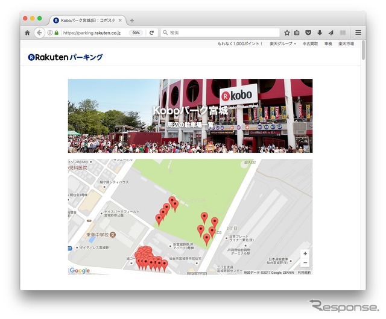Close the Koboパーク宮城 tab
Viewport: 386px width, 319px height.
120,20
